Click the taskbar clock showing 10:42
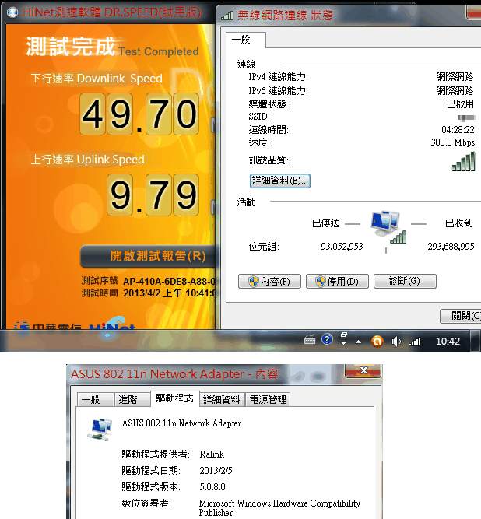This screenshot has height=519, width=481. point(448,342)
